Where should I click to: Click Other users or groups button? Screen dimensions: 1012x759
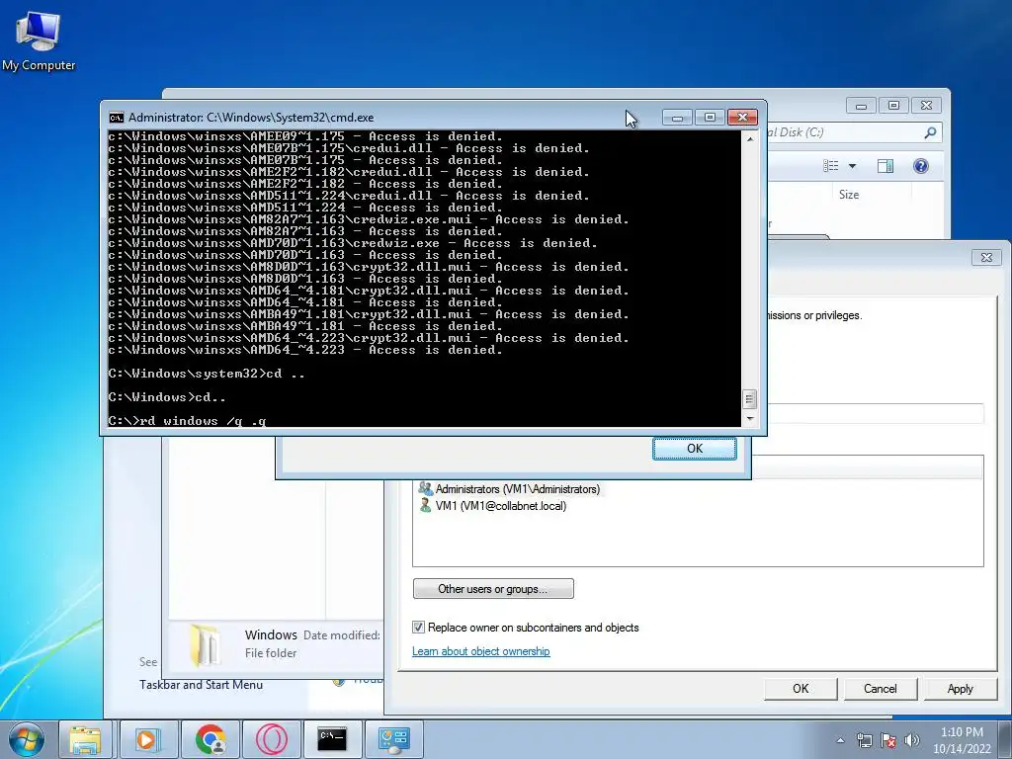(493, 589)
